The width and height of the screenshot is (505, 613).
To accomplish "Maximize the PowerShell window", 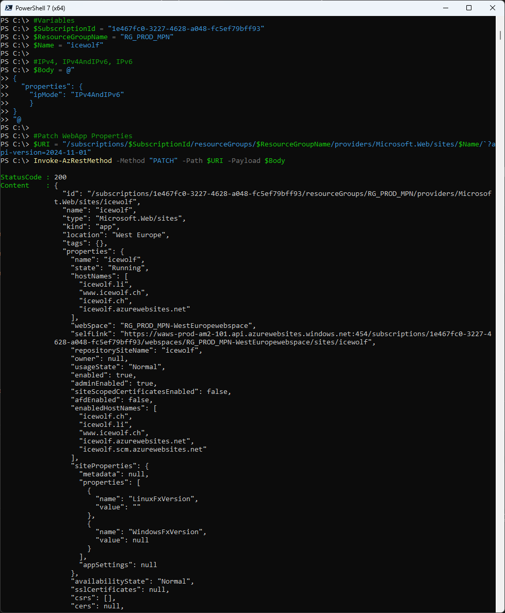I will (x=468, y=8).
